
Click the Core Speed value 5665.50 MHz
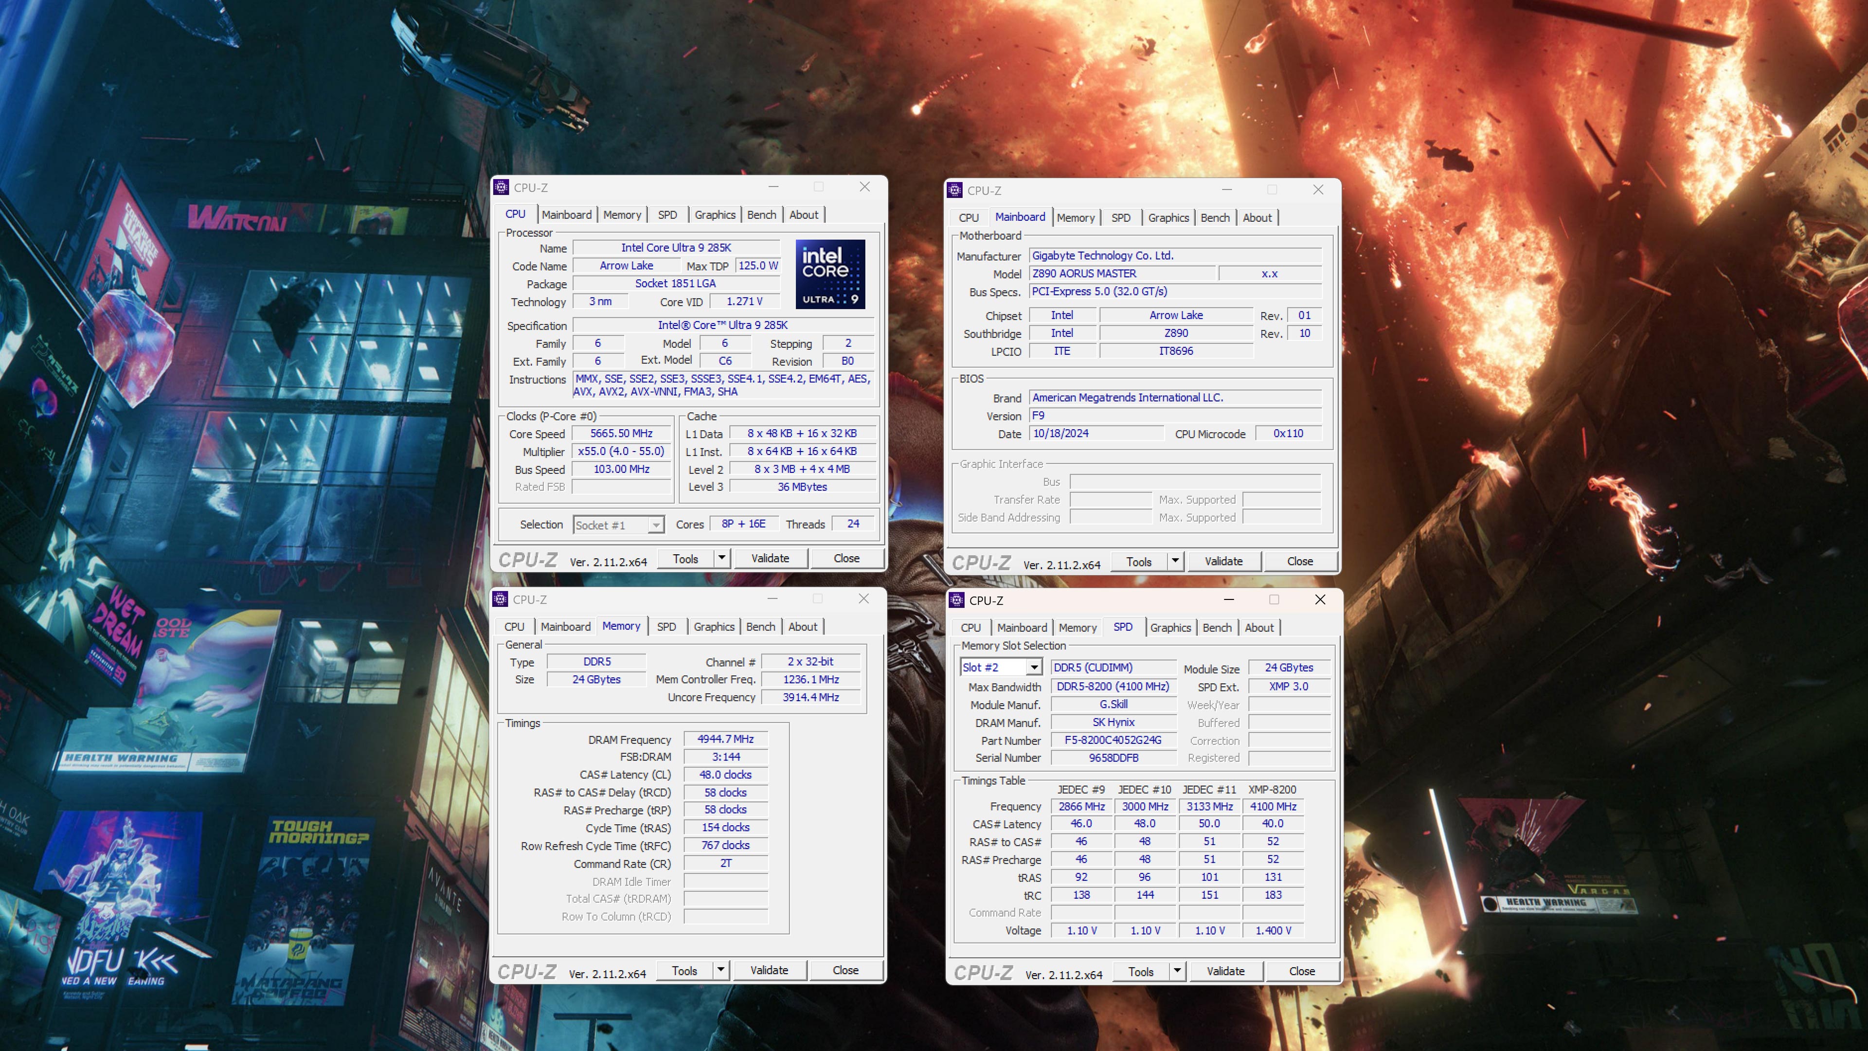coord(622,433)
